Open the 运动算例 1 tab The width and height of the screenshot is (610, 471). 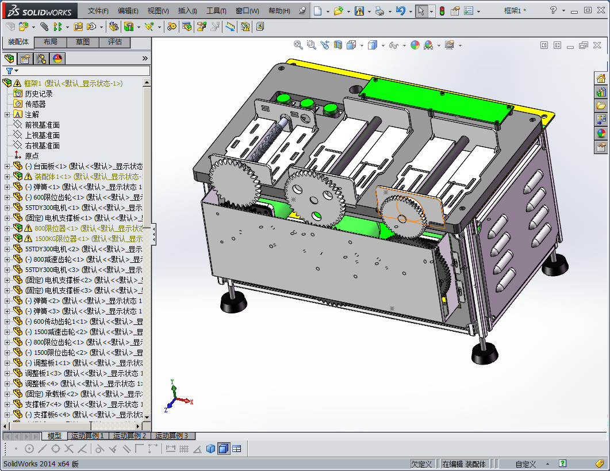[87, 435]
